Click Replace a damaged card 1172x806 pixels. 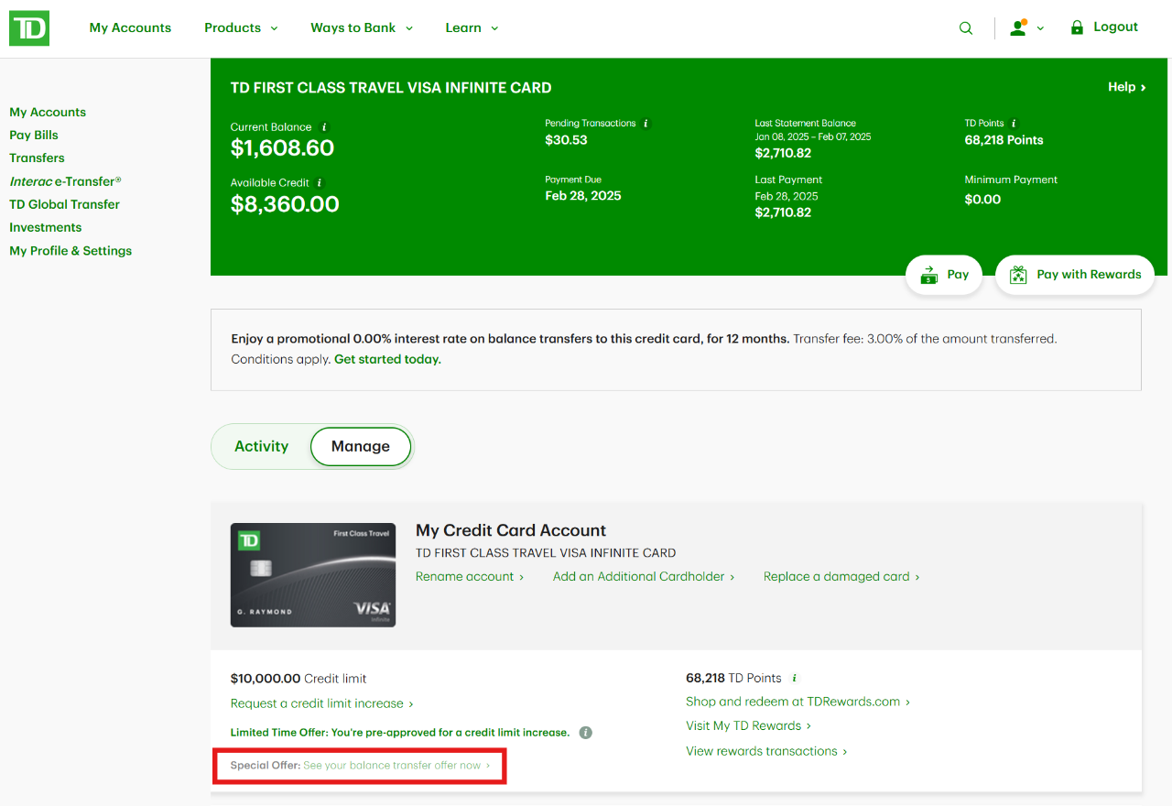(841, 577)
